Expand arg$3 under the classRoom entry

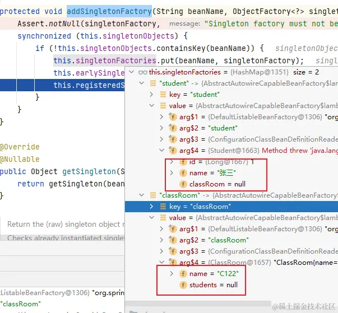point(161,251)
